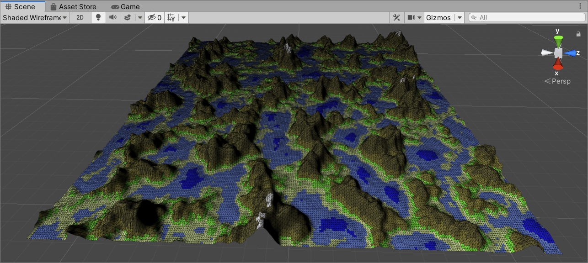Toggle the scene grid icon
The width and height of the screenshot is (588, 263).
click(x=171, y=18)
